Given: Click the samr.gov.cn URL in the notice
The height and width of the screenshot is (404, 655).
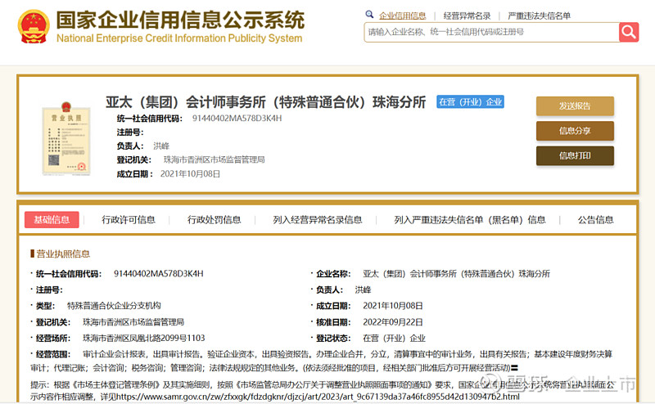Looking at the screenshot, I should pos(318,397).
